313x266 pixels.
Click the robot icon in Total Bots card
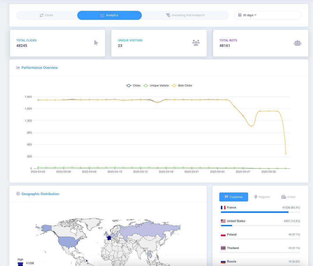[x=298, y=43]
